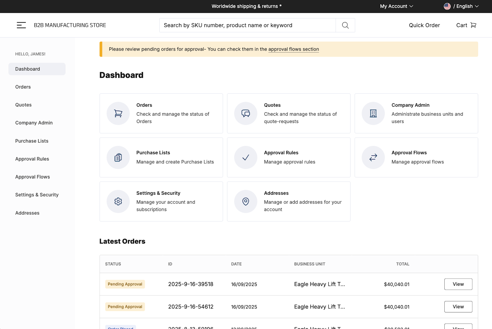This screenshot has height=329, width=492.
Task: Click the Quotes speech bubble icon
Action: [245, 113]
